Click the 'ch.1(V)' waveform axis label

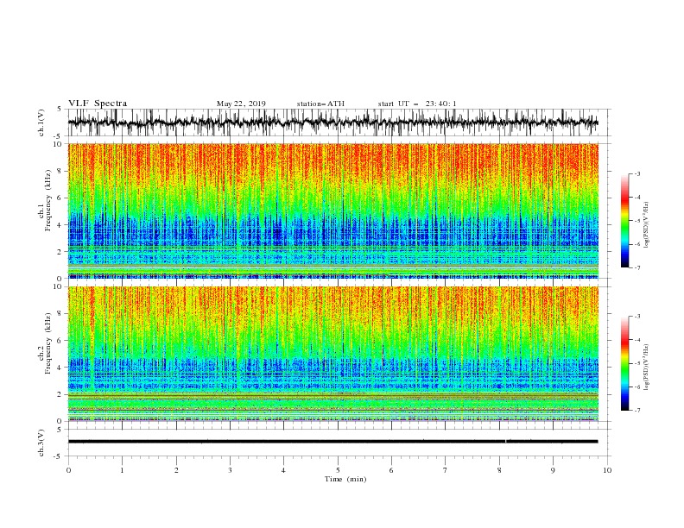coord(41,123)
